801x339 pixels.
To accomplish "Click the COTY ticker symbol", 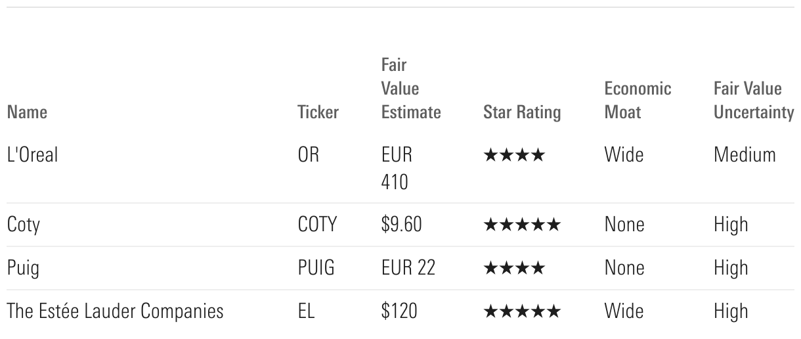I will coord(316,225).
